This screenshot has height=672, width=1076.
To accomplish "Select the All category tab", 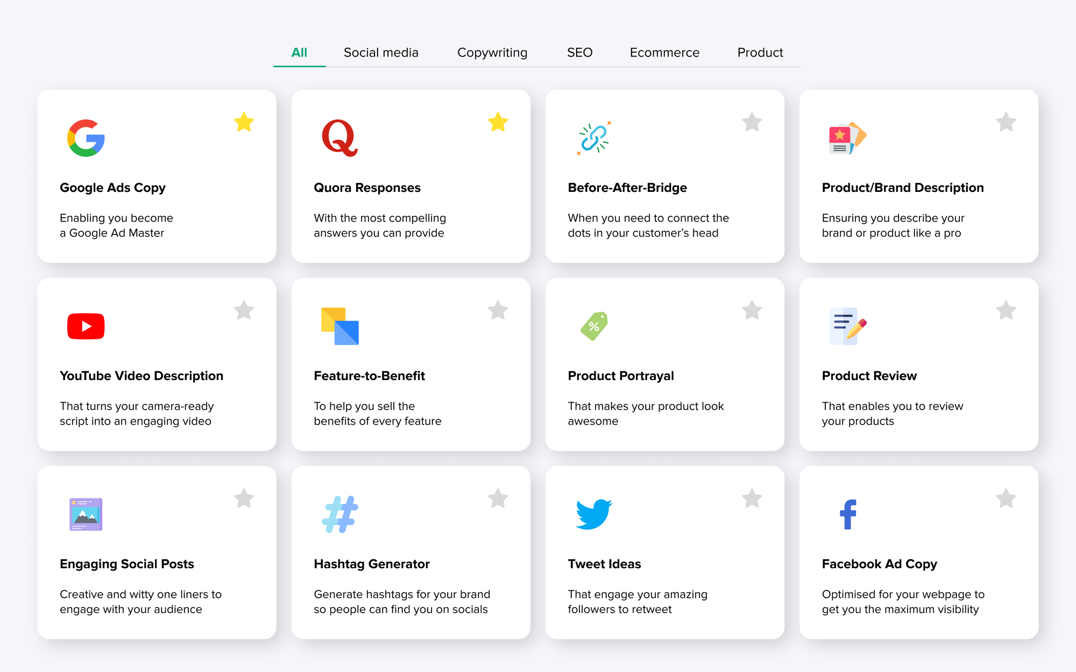I will click(x=299, y=53).
